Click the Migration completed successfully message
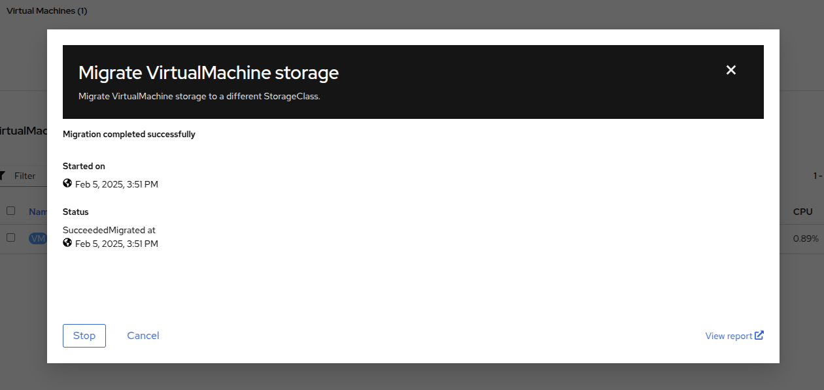The height and width of the screenshot is (390, 824). (129, 135)
